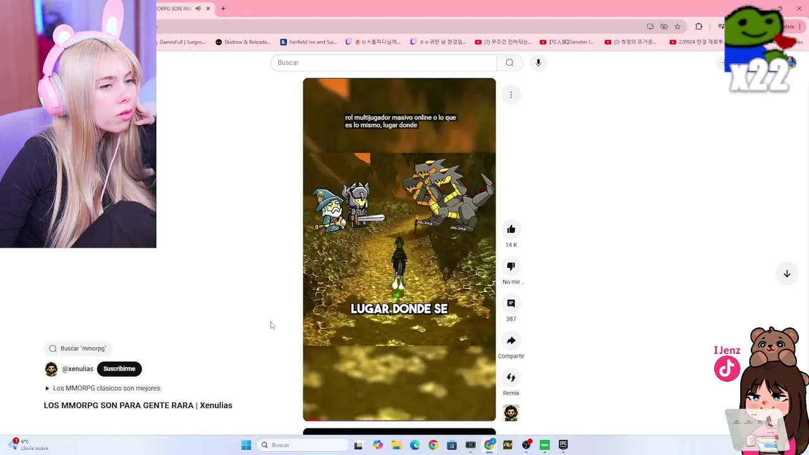The width and height of the screenshot is (809, 455).
Task: Share the Short with Compartir
Action: (x=511, y=341)
